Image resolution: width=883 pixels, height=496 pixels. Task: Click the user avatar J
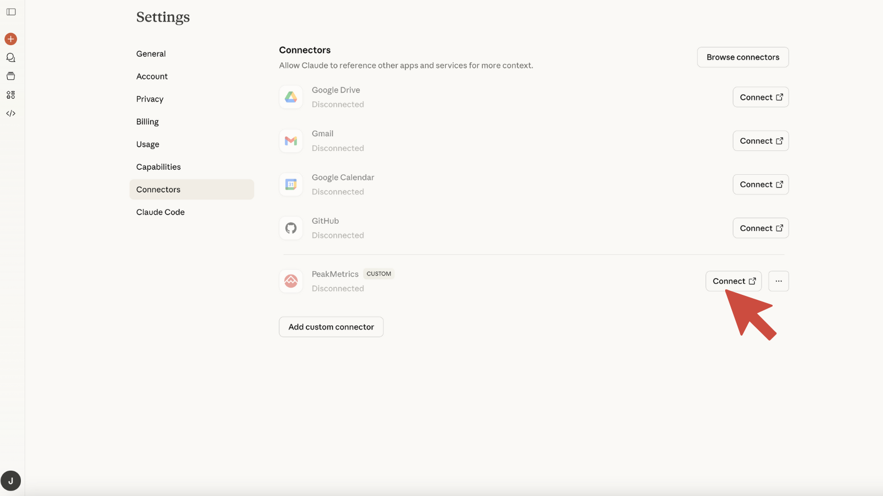[x=11, y=481]
